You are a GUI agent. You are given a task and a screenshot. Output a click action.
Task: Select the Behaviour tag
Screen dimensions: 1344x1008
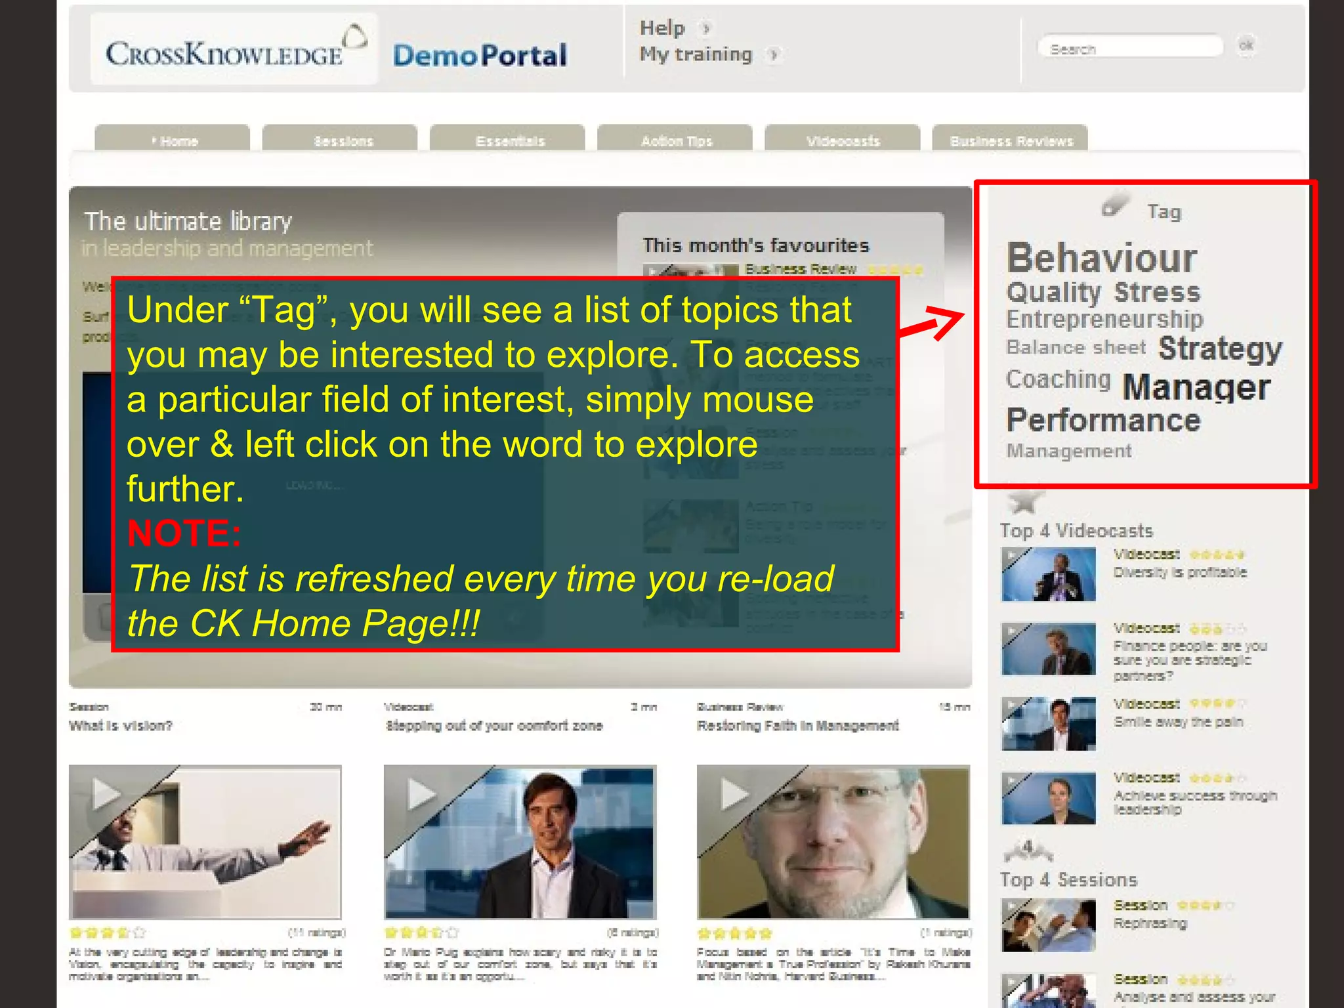click(1102, 258)
